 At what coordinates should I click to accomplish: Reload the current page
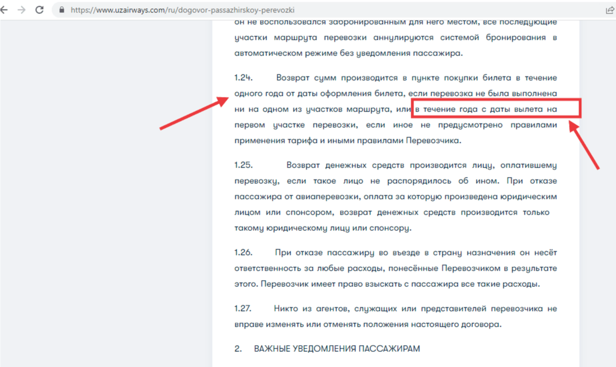pyautogui.click(x=39, y=10)
